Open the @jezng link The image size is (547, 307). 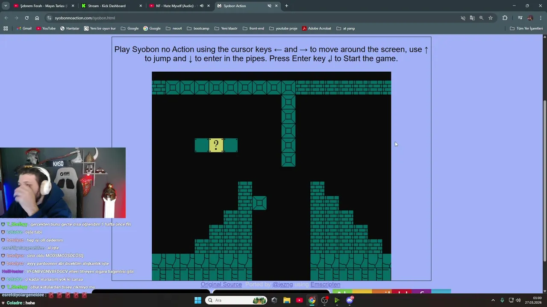(282, 284)
